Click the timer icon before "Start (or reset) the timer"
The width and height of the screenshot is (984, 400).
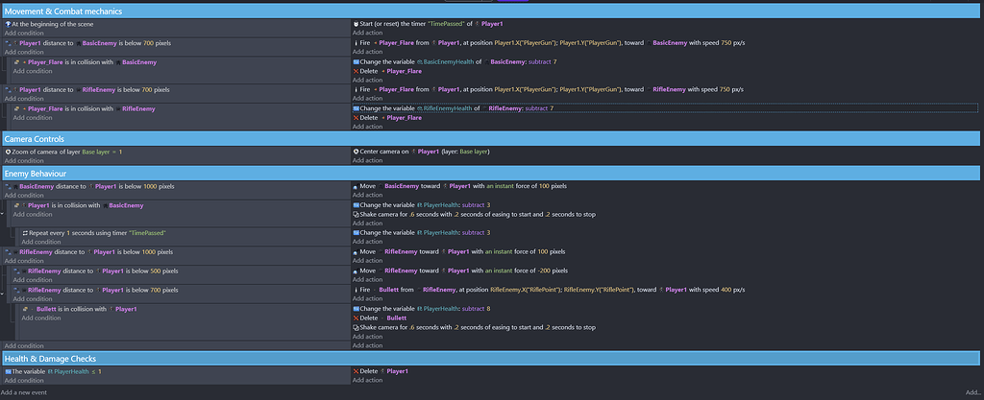click(x=356, y=23)
